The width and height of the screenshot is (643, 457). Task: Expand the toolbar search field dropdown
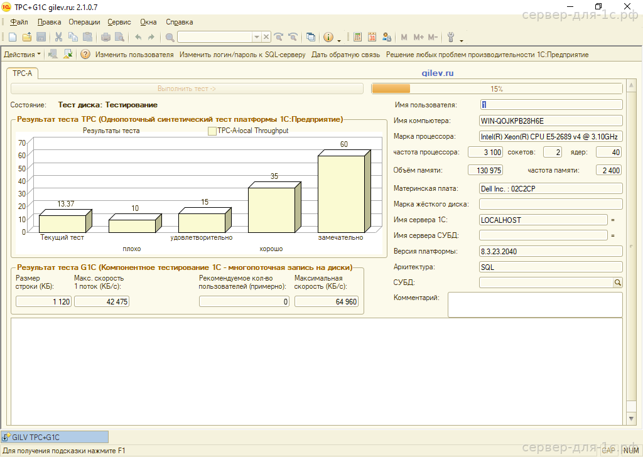coord(256,37)
